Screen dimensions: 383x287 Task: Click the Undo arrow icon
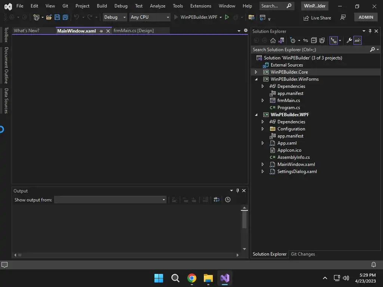[76, 17]
